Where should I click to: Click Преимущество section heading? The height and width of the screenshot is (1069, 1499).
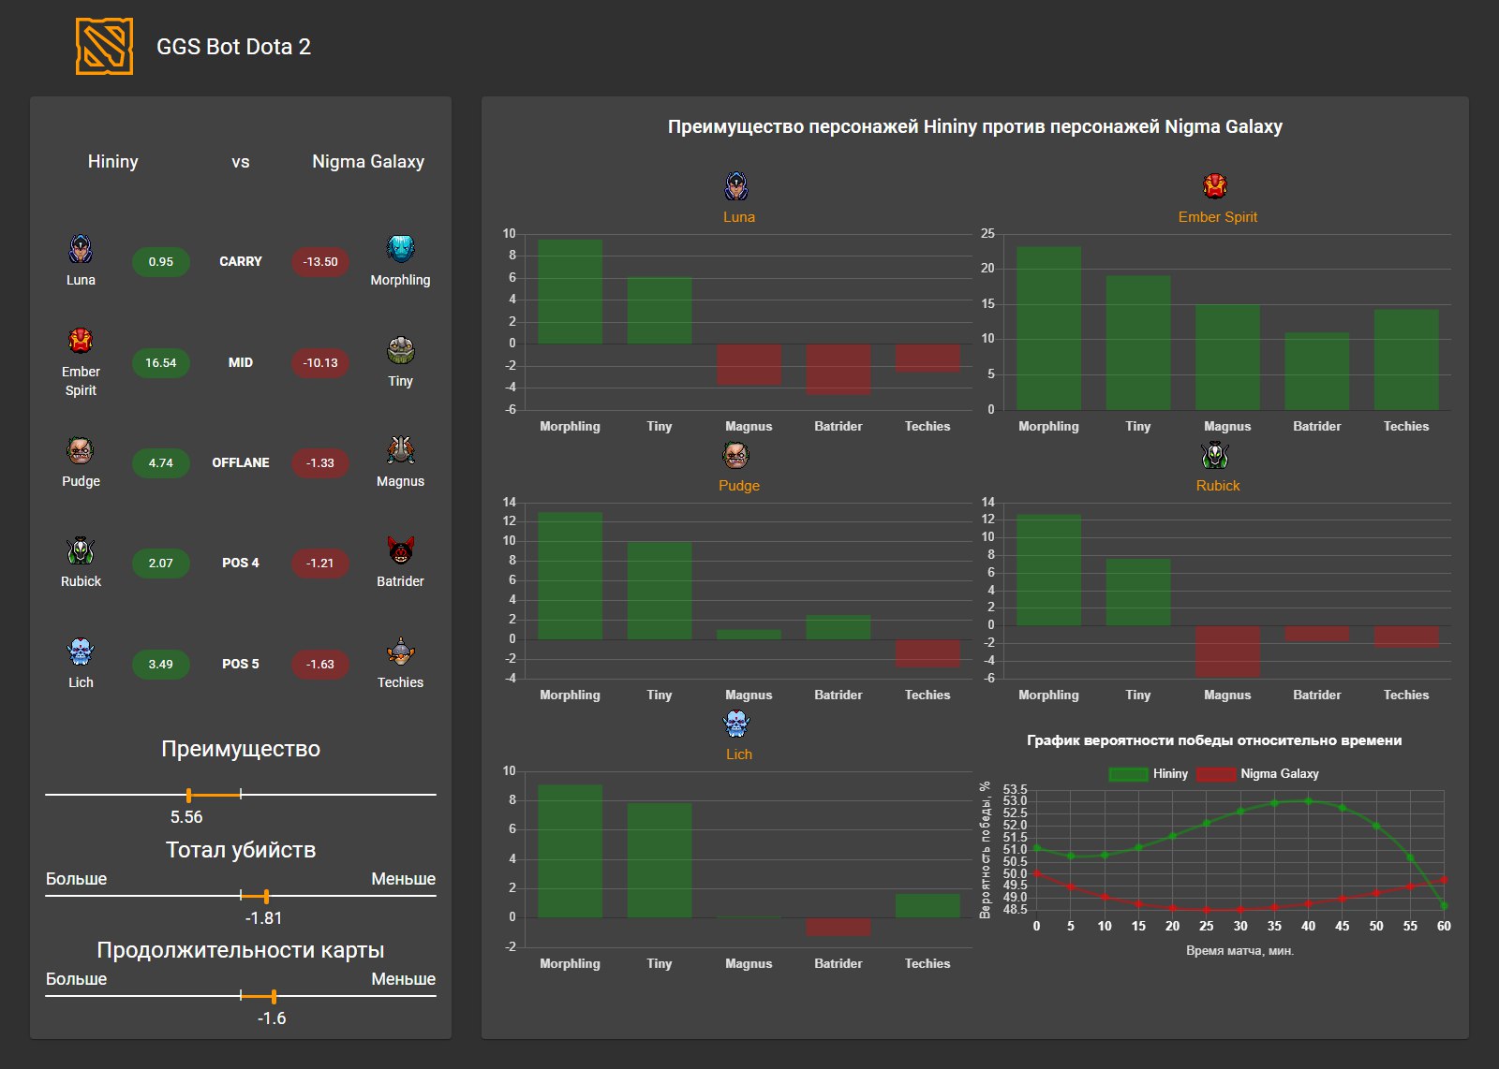(x=241, y=749)
